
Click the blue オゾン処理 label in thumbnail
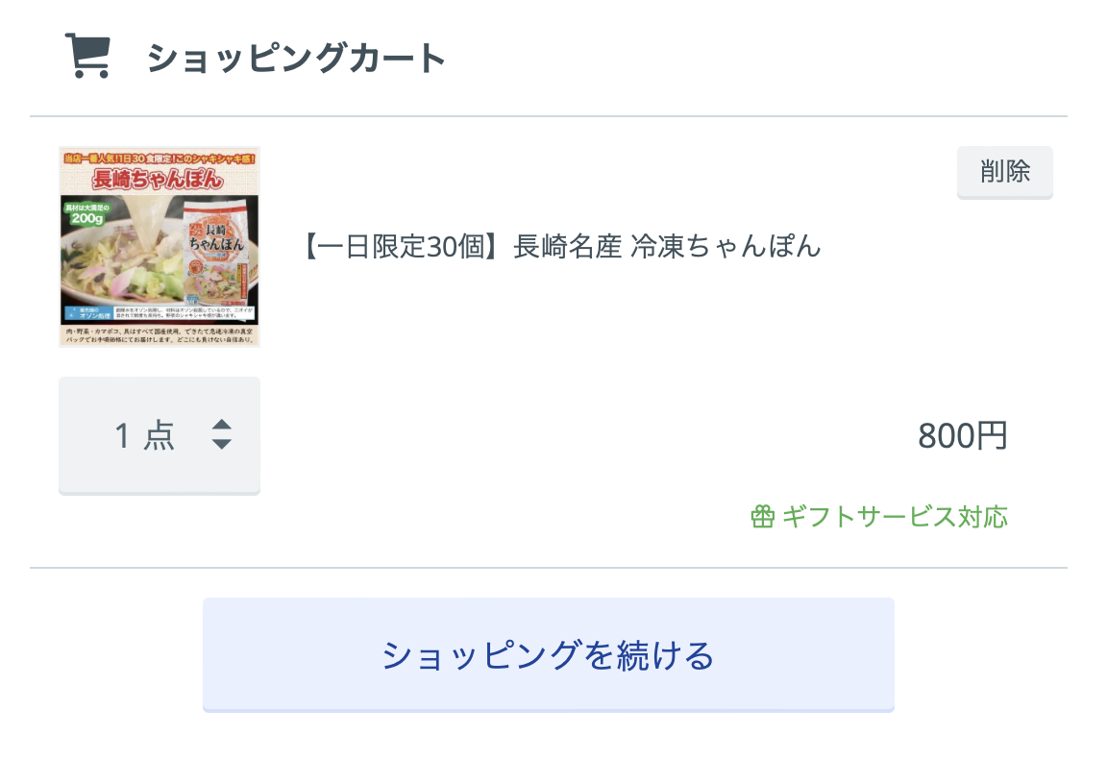pyautogui.click(x=88, y=313)
